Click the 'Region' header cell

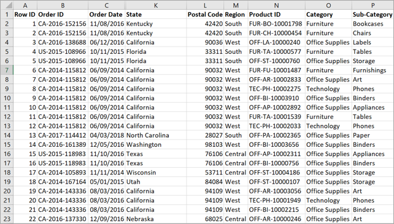coord(236,15)
